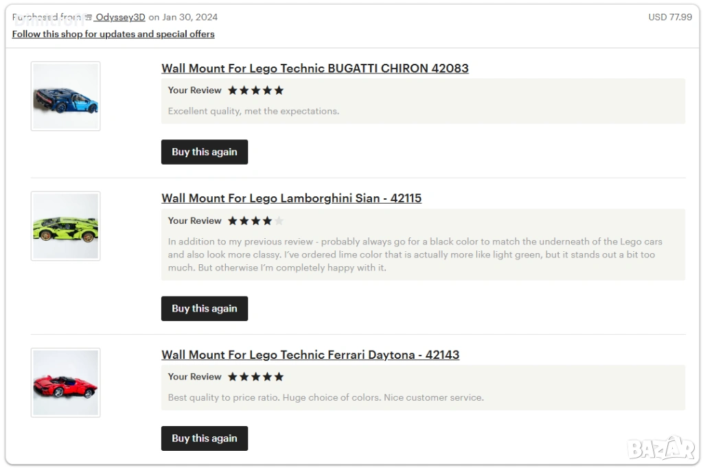This screenshot has width=703, height=468.
Task: View the red Ferrari Daytona thumbnail
Action: [66, 382]
